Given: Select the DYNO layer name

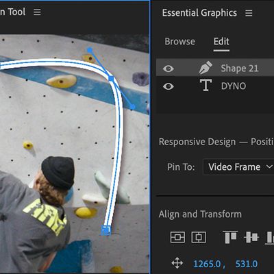Looking at the screenshot, I should click(x=234, y=86).
